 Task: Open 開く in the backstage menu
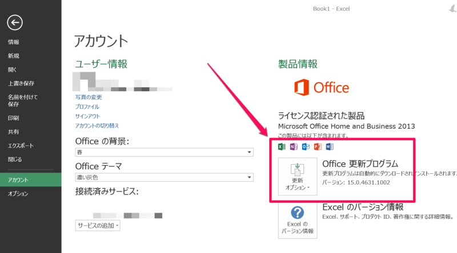point(12,70)
